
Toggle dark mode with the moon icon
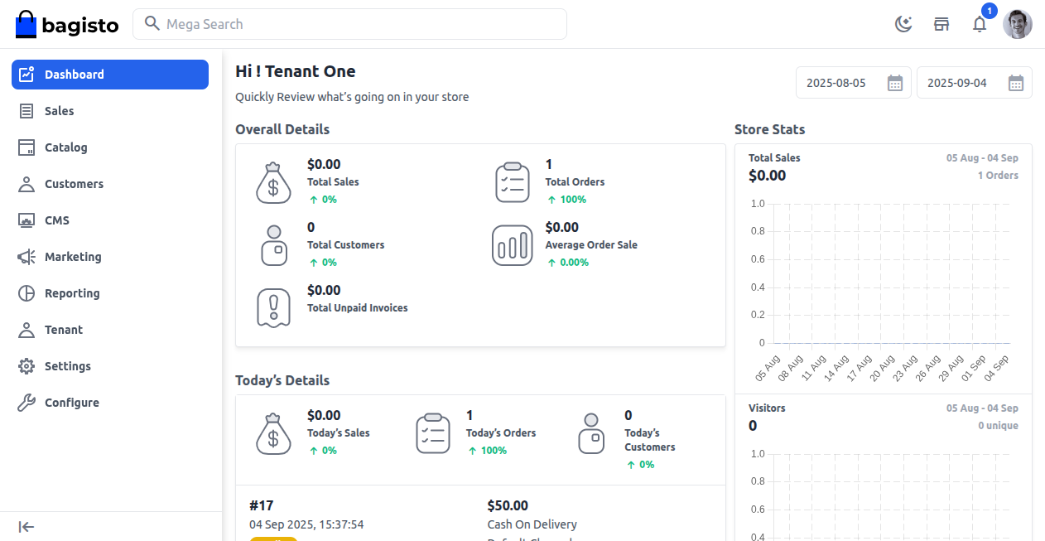tap(903, 24)
